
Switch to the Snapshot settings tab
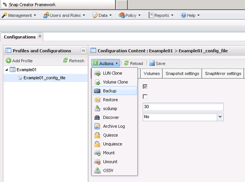click(x=182, y=73)
